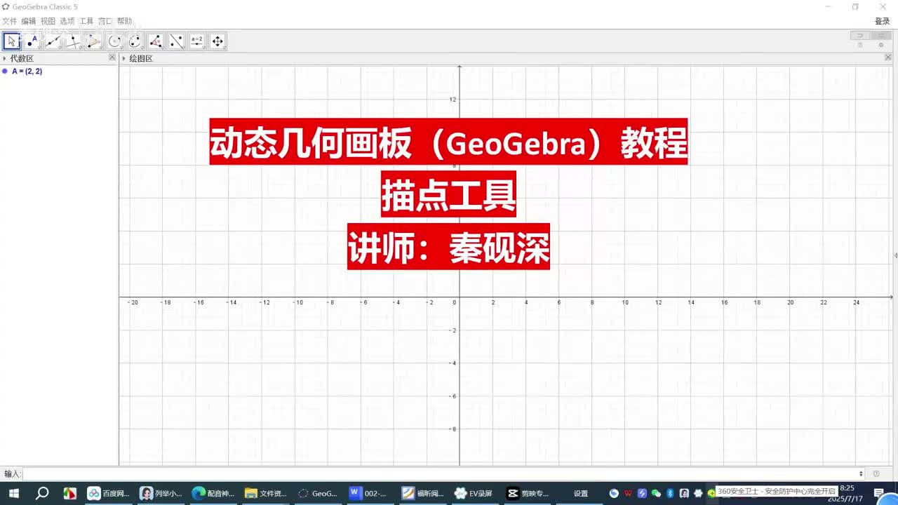Open the 文件 menu
898x505 pixels.
pyautogui.click(x=9, y=22)
